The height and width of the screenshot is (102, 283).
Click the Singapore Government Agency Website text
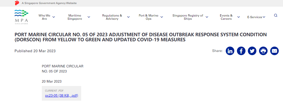click(x=49, y=3)
